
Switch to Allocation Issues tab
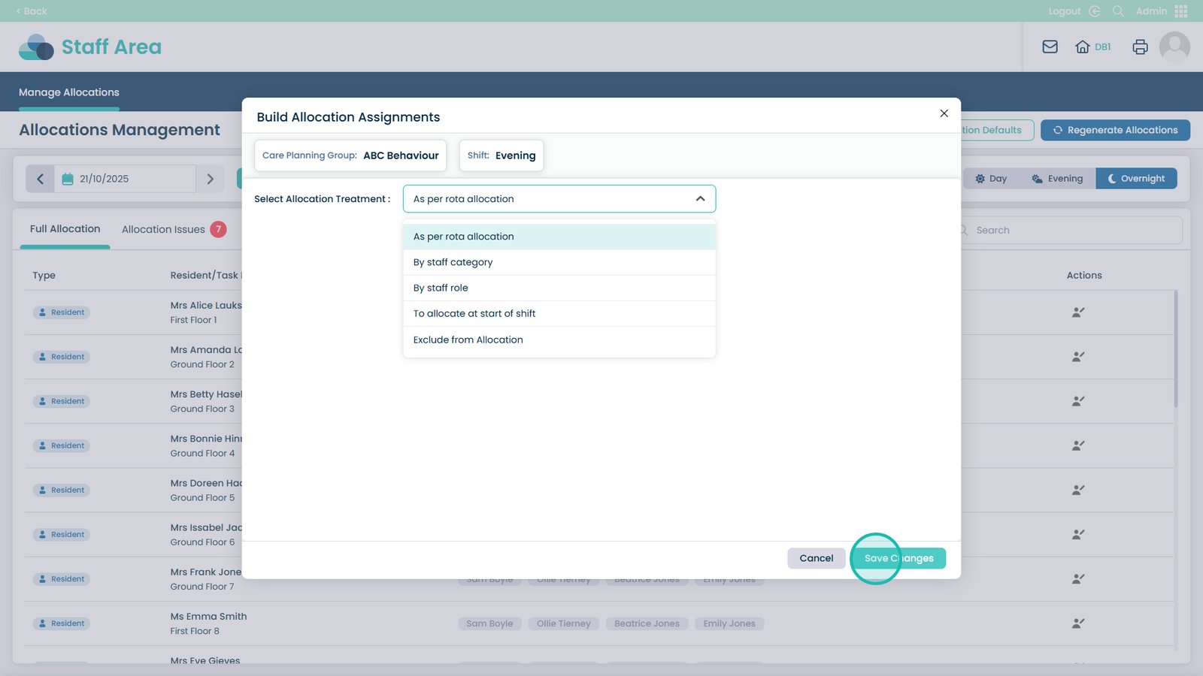click(x=164, y=230)
